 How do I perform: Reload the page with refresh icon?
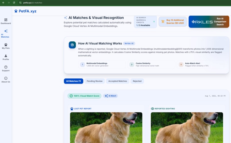[14, 3]
